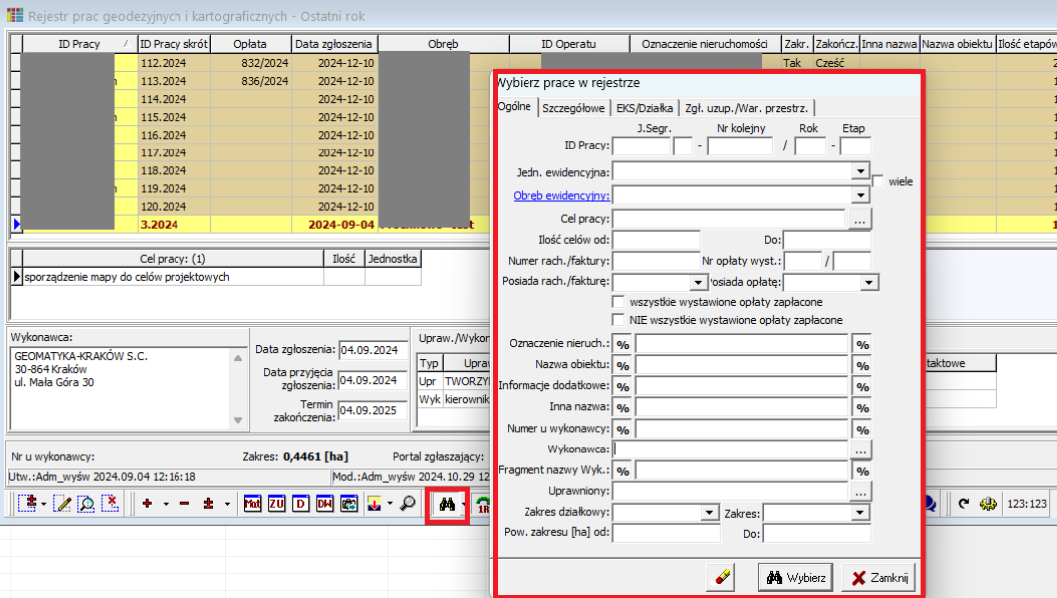Image resolution: width=1057 pixels, height=598 pixels.
Task: Open the EKS/Działka tab
Action: [x=644, y=108]
